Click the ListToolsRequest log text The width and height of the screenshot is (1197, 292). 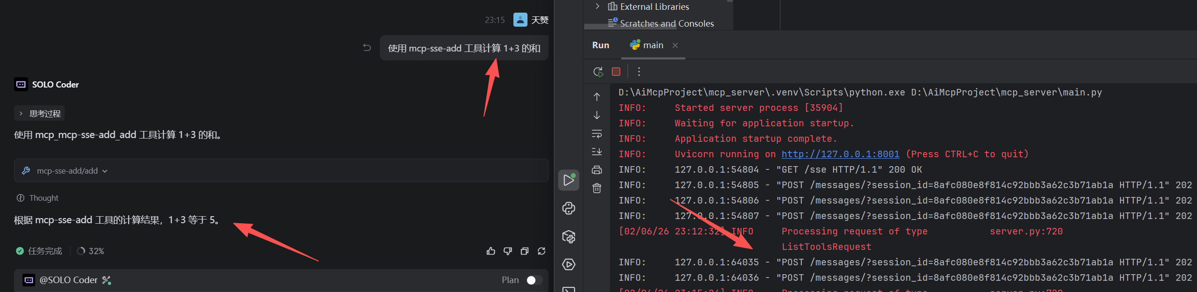coord(826,247)
